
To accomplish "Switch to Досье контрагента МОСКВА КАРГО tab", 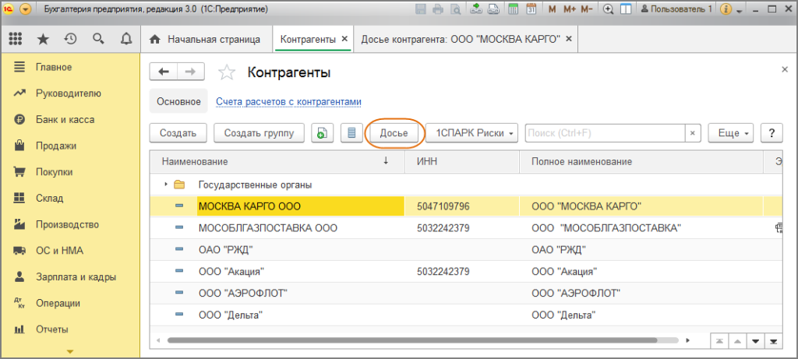I will [x=461, y=39].
